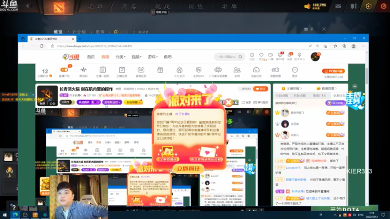Open Microsoft Edge from the taskbar
The image size is (390, 219).
tap(15, 215)
